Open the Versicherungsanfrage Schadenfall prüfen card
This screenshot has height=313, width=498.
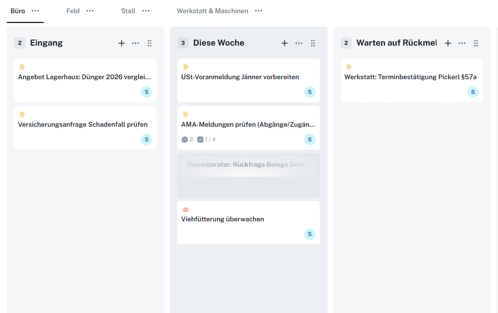(83, 124)
